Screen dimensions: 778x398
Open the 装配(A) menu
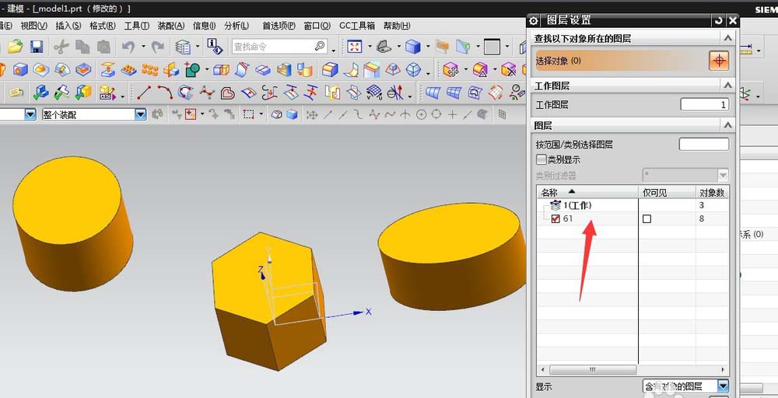click(170, 26)
